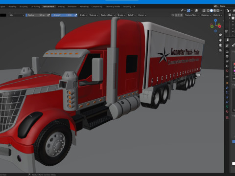Switch to the Animation workspace tab
The width and height of the screenshot is (235, 176).
(x=72, y=7)
